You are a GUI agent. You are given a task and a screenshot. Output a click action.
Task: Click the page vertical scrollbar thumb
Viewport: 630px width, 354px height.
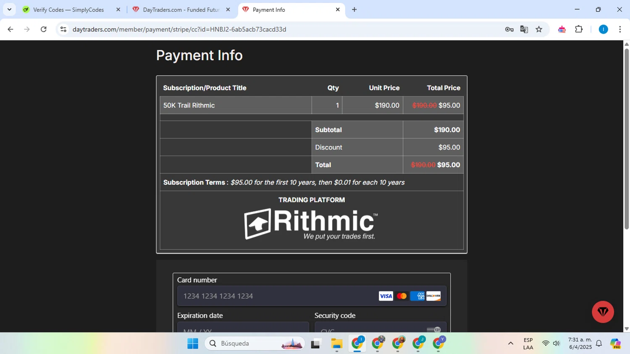pyautogui.click(x=627, y=139)
